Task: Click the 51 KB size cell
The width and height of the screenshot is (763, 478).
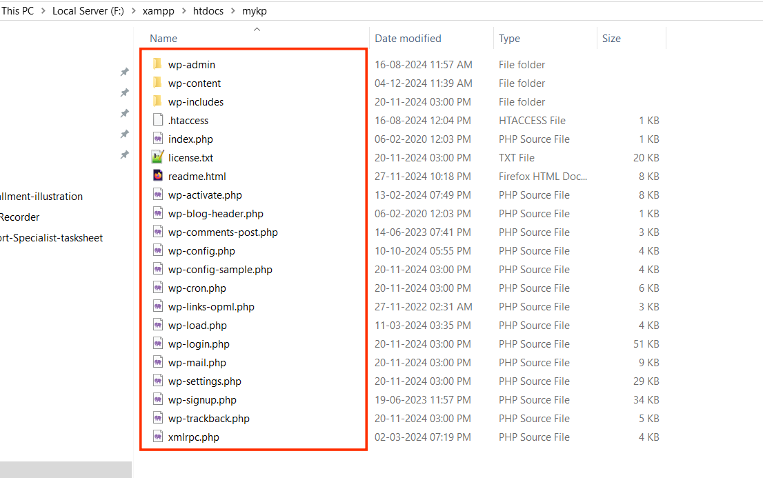Action: (x=646, y=344)
